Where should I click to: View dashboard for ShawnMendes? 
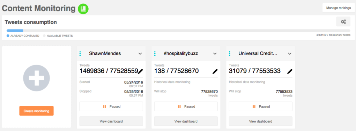tap(111, 121)
